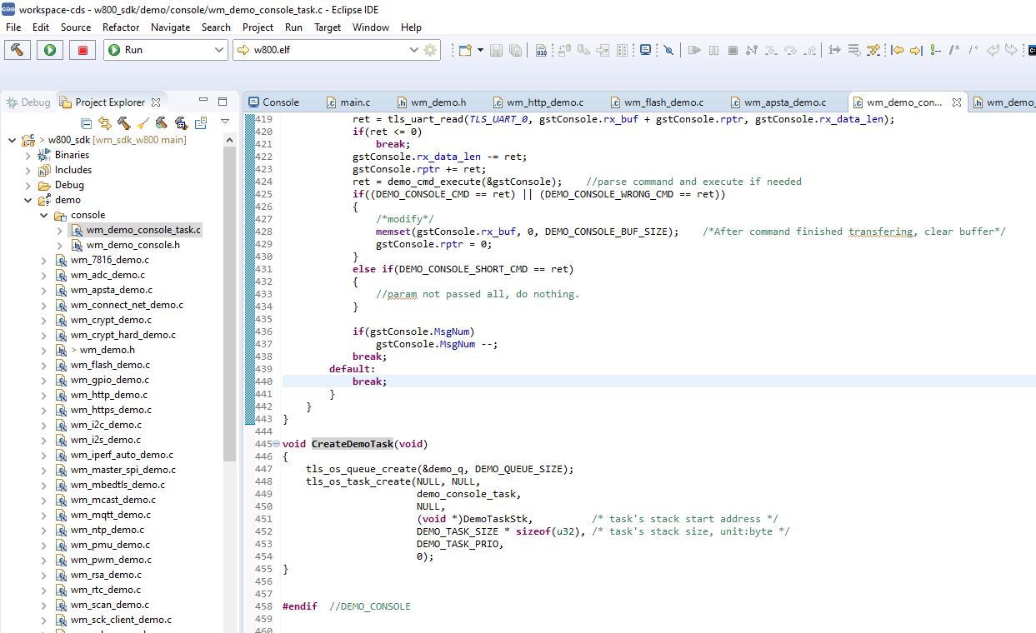Open the Project Explorer view menu triangle

coord(225,122)
